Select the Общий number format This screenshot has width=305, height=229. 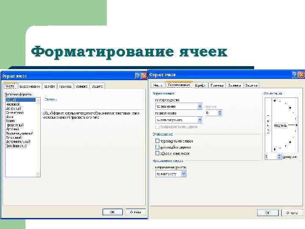point(21,100)
